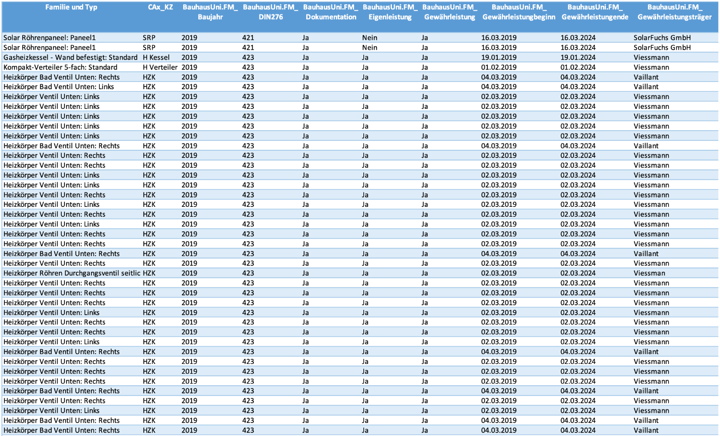The image size is (720, 436).
Task: Select the Gewährleistungende column header
Action: tap(595, 12)
